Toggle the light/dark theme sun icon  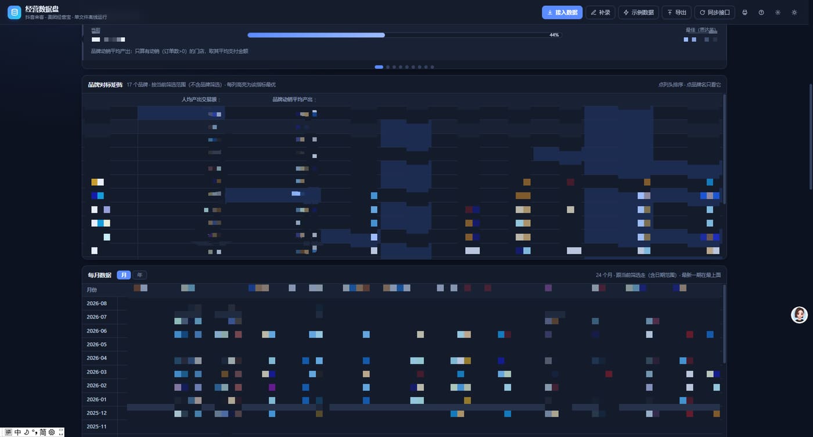[x=794, y=12]
